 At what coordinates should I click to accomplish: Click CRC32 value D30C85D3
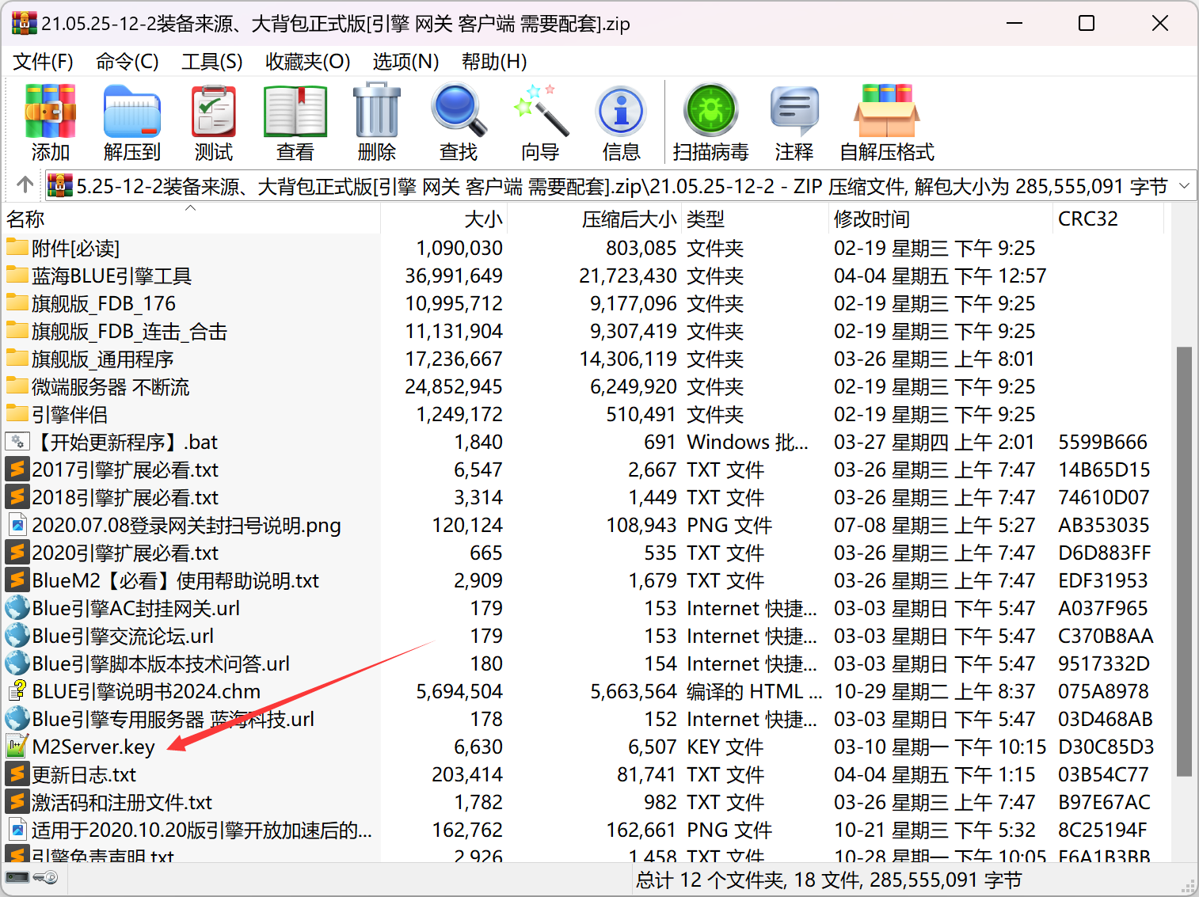point(1106,747)
